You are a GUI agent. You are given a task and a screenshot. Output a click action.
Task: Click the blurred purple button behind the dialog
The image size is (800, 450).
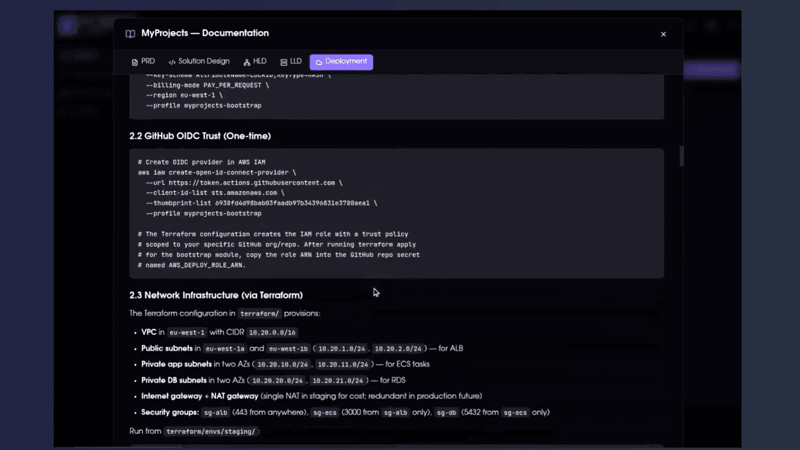pyautogui.click(x=711, y=70)
